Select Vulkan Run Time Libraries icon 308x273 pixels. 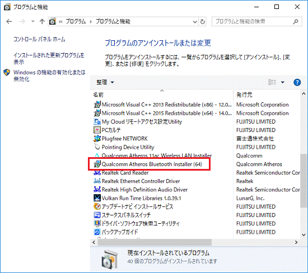(x=97, y=198)
